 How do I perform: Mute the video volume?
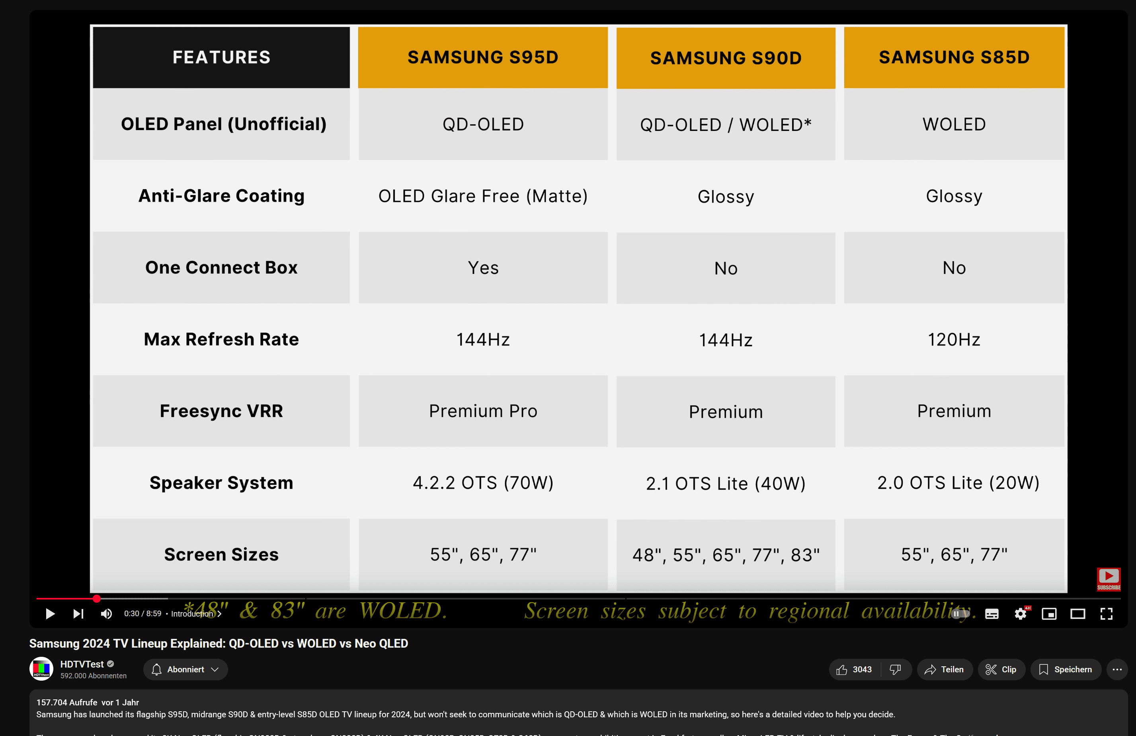click(106, 614)
